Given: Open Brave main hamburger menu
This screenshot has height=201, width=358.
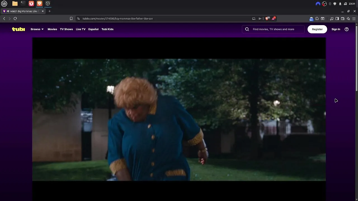Looking at the screenshot, I should [354, 18].
